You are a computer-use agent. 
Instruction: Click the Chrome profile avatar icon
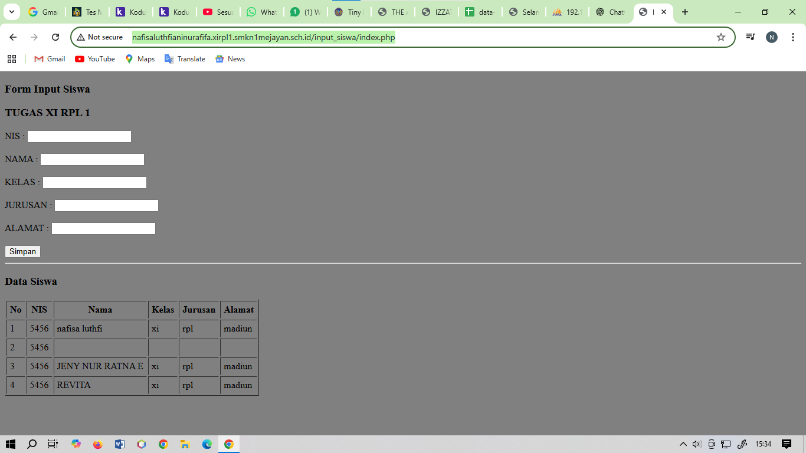[x=771, y=37]
